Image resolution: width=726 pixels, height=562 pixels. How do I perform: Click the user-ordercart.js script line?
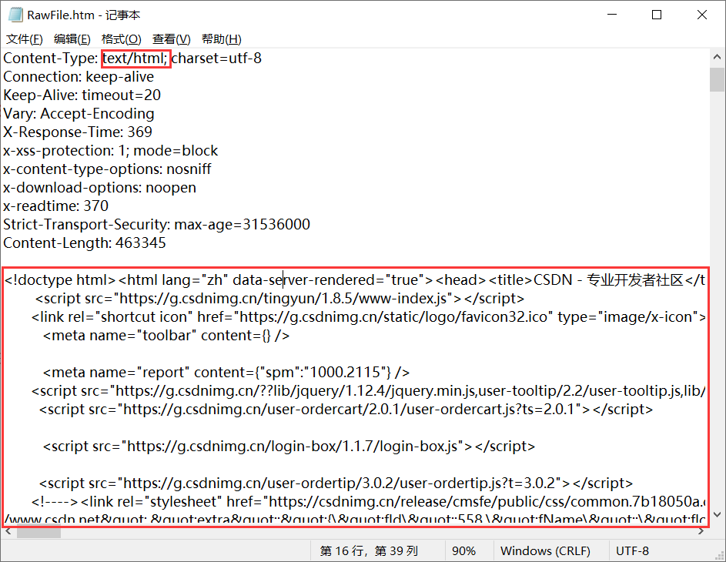point(346,410)
